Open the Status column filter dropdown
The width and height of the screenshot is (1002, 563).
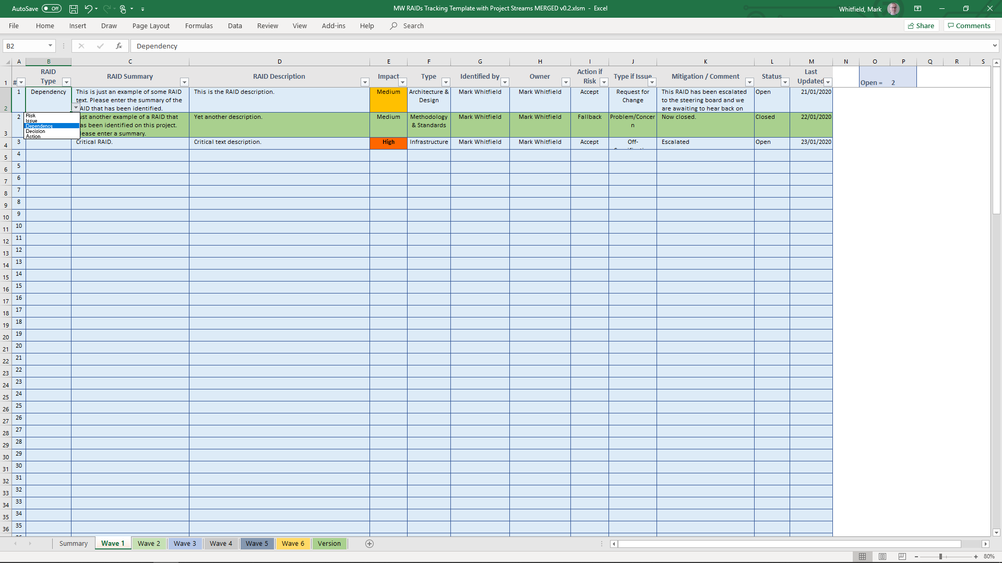(x=785, y=82)
